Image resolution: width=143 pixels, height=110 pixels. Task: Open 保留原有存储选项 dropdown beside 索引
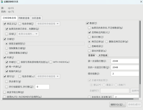click(x=48, y=76)
